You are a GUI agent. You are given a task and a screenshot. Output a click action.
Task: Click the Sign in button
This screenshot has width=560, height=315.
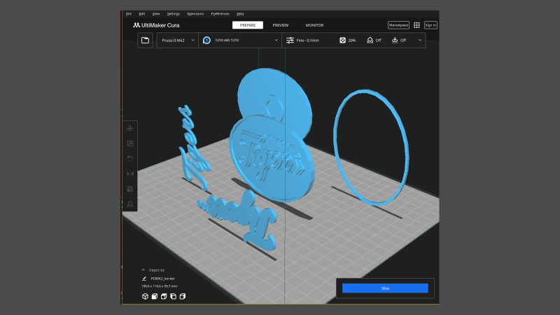[x=430, y=25]
